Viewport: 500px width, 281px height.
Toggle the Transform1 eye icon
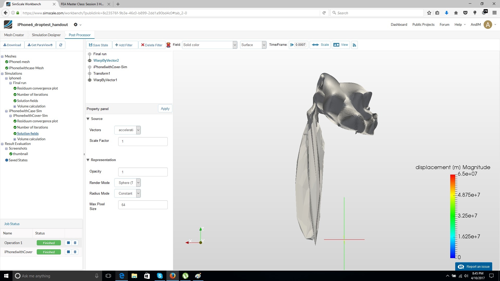point(90,73)
